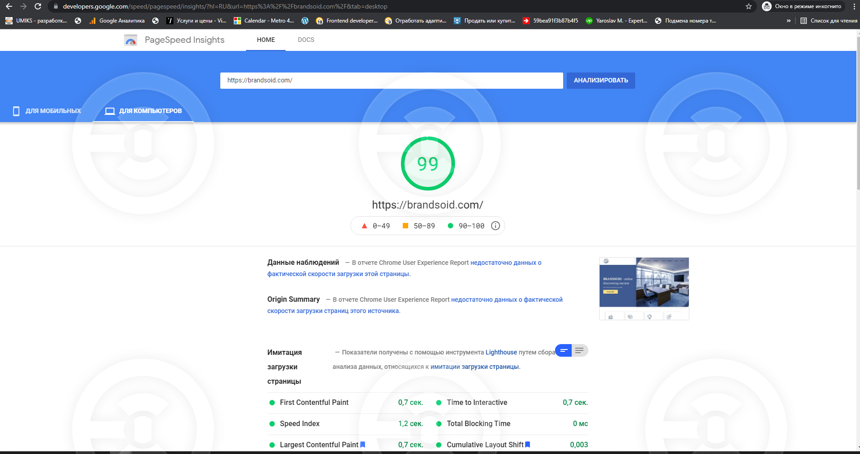Viewport: 860px width, 454px height.
Task: Click the 99 performance score gauge
Action: pyautogui.click(x=428, y=163)
